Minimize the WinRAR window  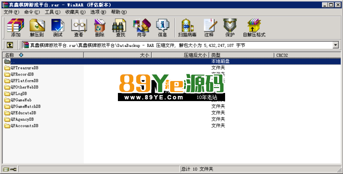pyautogui.click(x=325, y=5)
